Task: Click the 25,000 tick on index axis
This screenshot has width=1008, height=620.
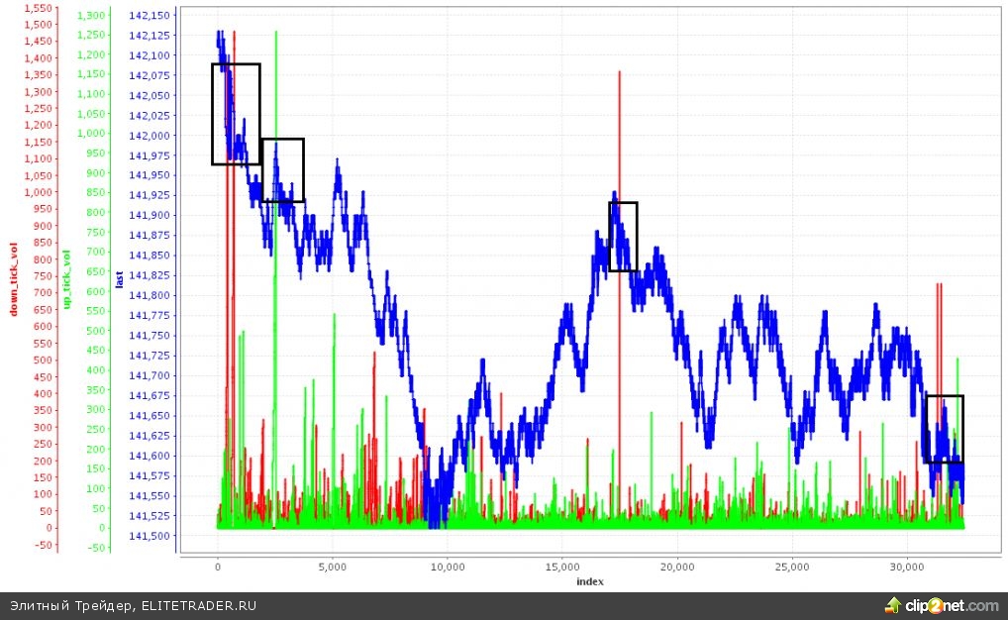Action: (792, 567)
